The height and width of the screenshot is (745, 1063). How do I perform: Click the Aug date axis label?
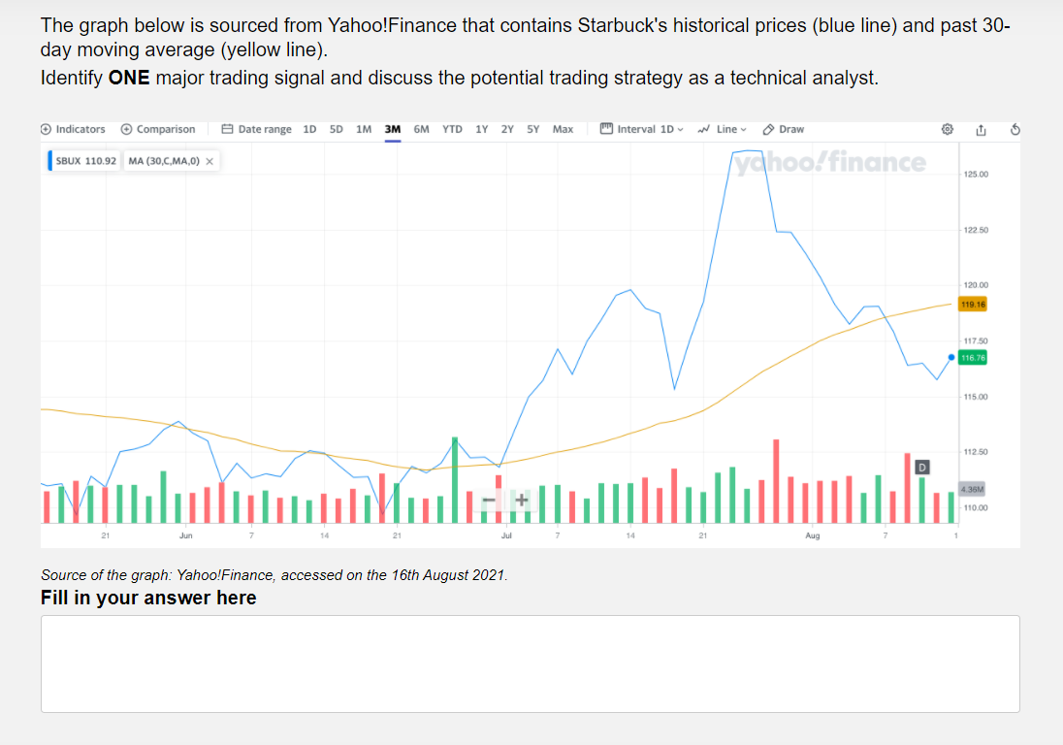coord(812,535)
